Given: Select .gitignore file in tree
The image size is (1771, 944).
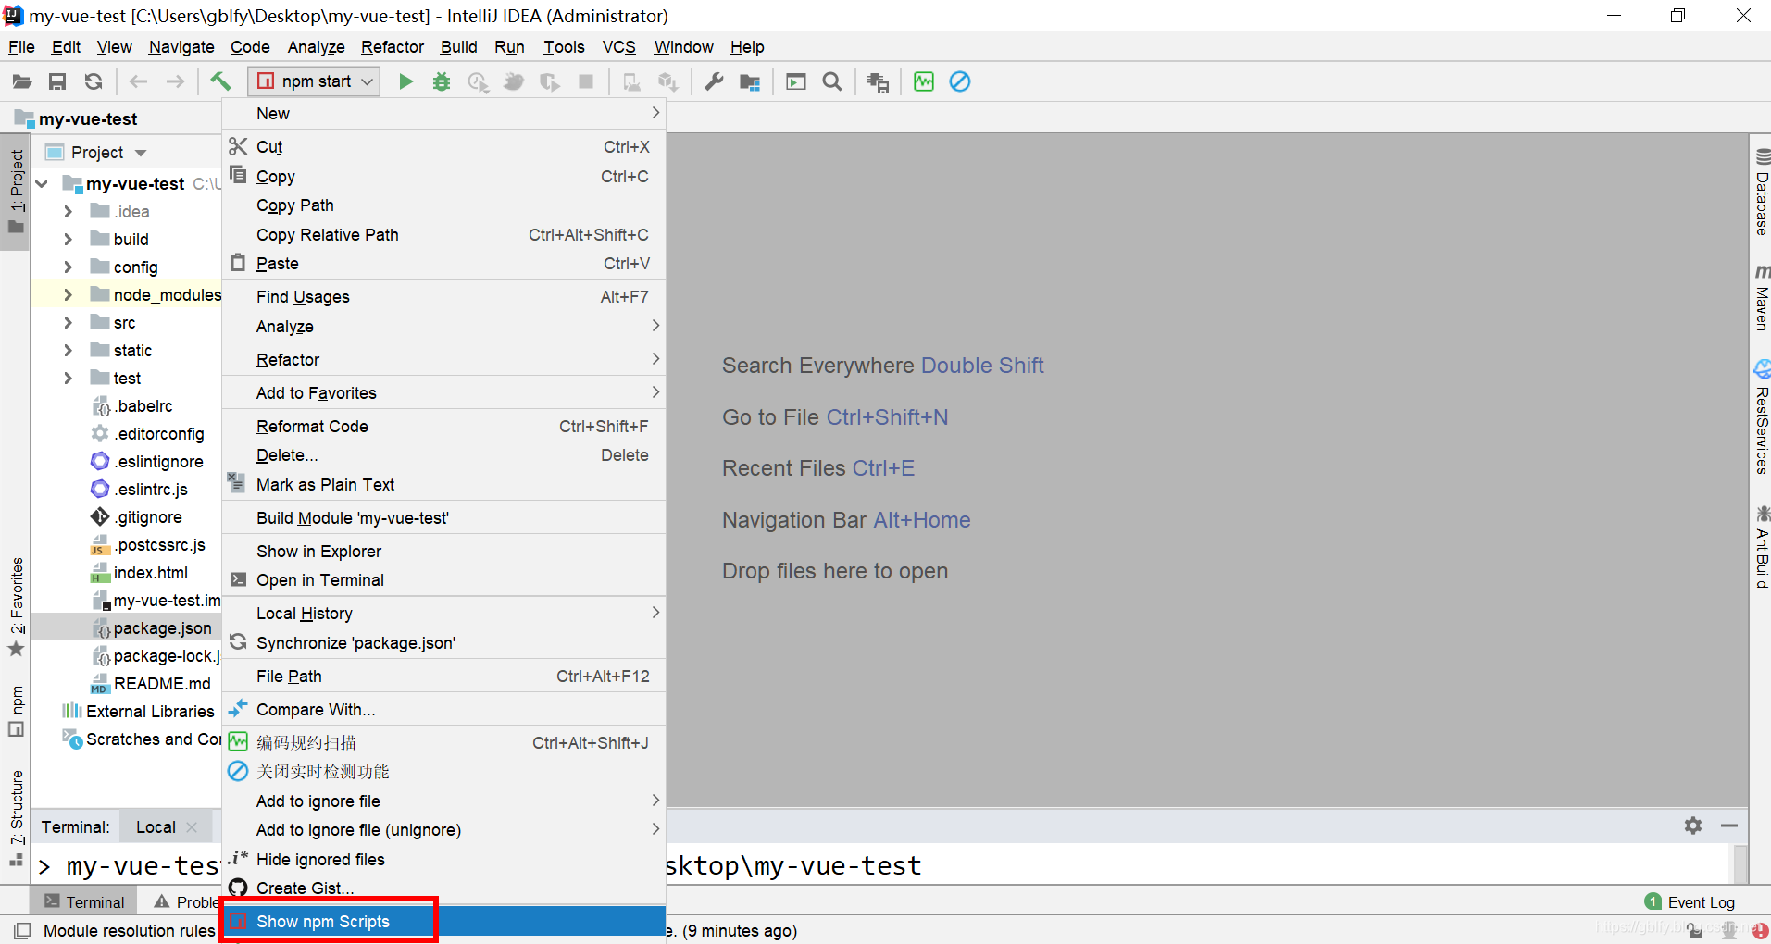Looking at the screenshot, I should pyautogui.click(x=149, y=517).
